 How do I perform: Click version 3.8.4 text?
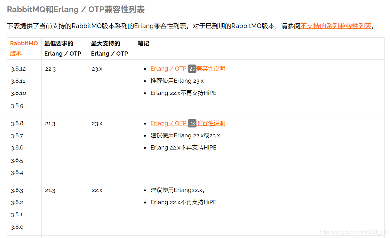coord(17,172)
